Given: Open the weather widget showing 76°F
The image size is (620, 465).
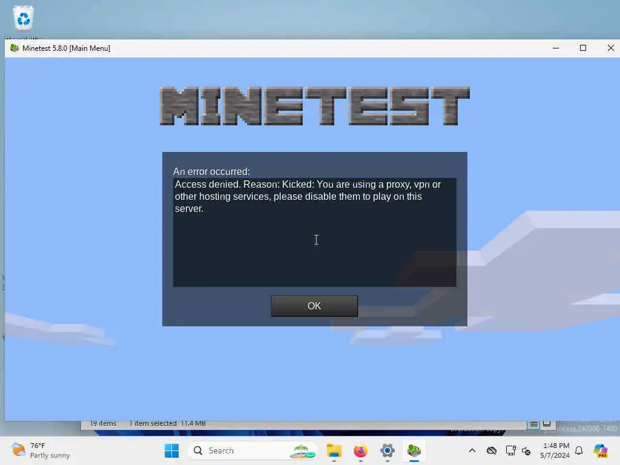Looking at the screenshot, I should pos(41,450).
